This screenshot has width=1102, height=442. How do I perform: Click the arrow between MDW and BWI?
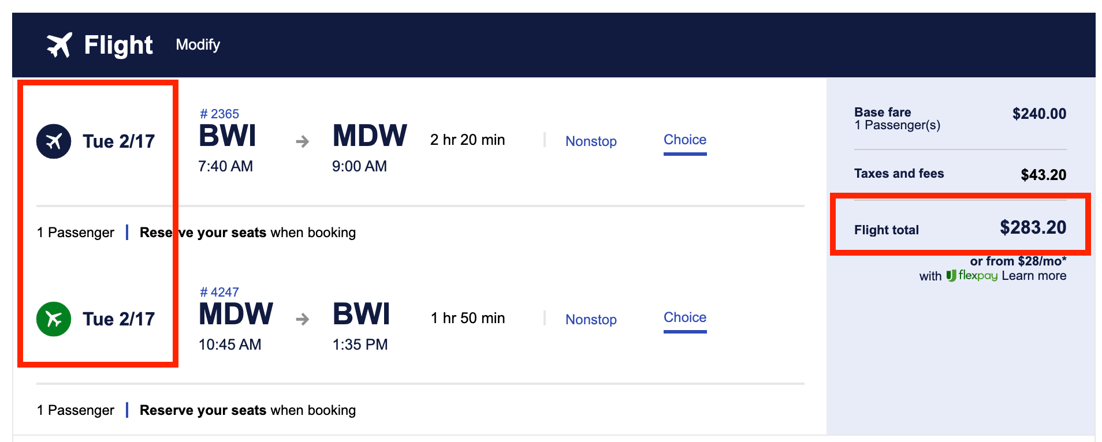302,319
